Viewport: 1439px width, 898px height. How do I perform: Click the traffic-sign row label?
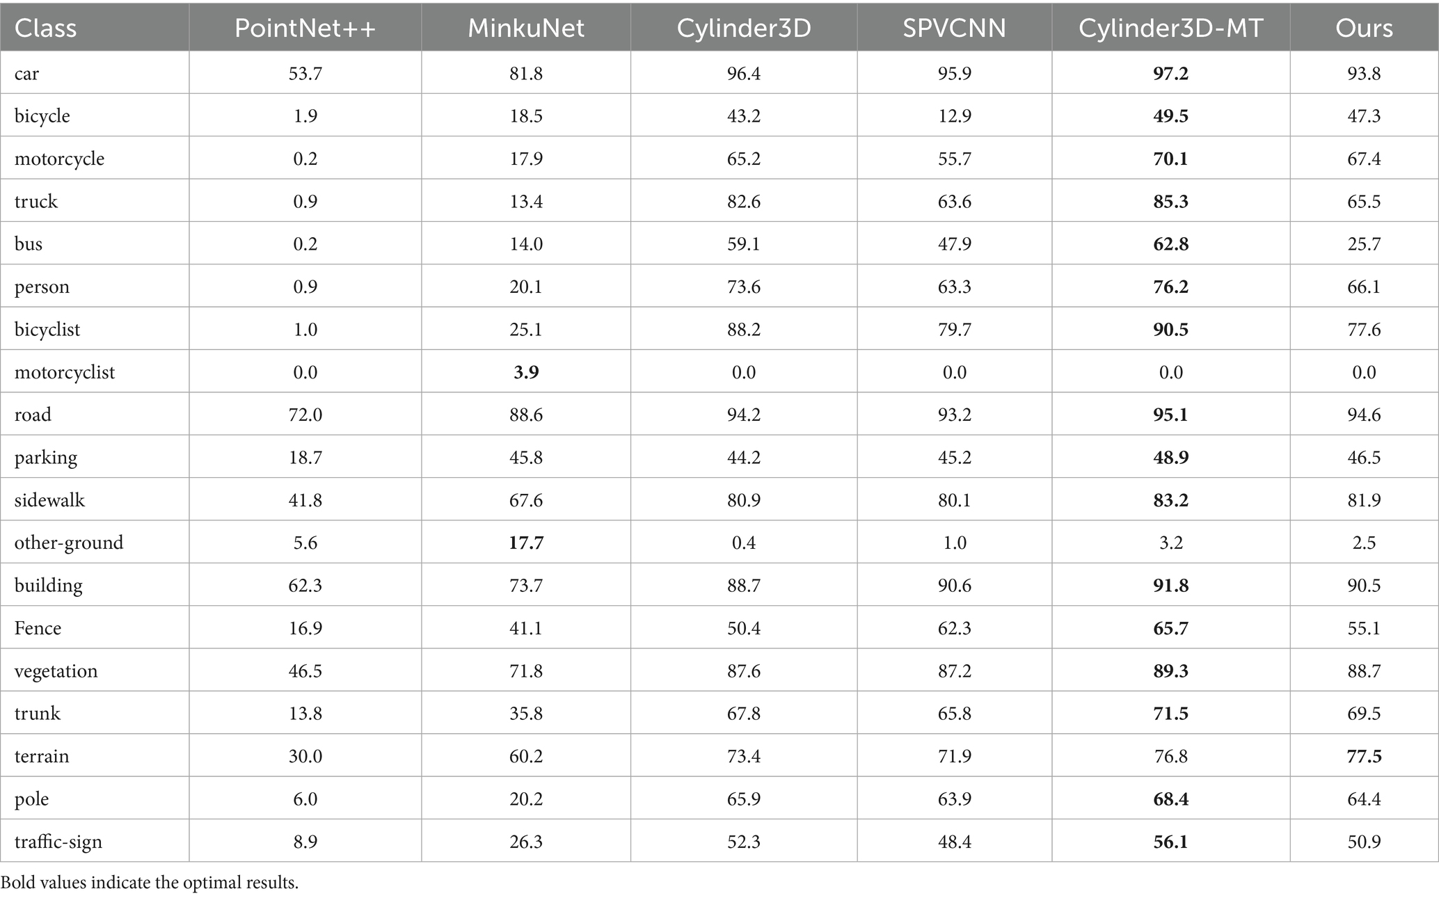point(58,842)
